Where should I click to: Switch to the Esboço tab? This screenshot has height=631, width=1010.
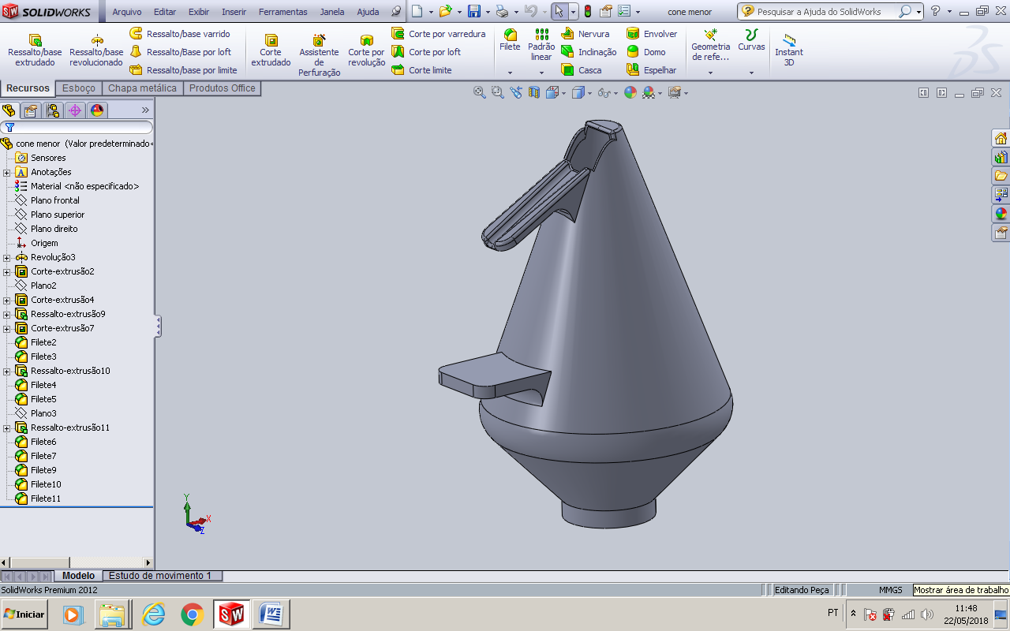[x=79, y=88]
